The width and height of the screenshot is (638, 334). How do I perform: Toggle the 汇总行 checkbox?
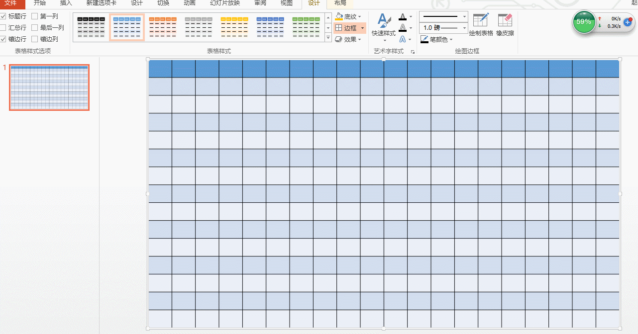pyautogui.click(x=3, y=28)
